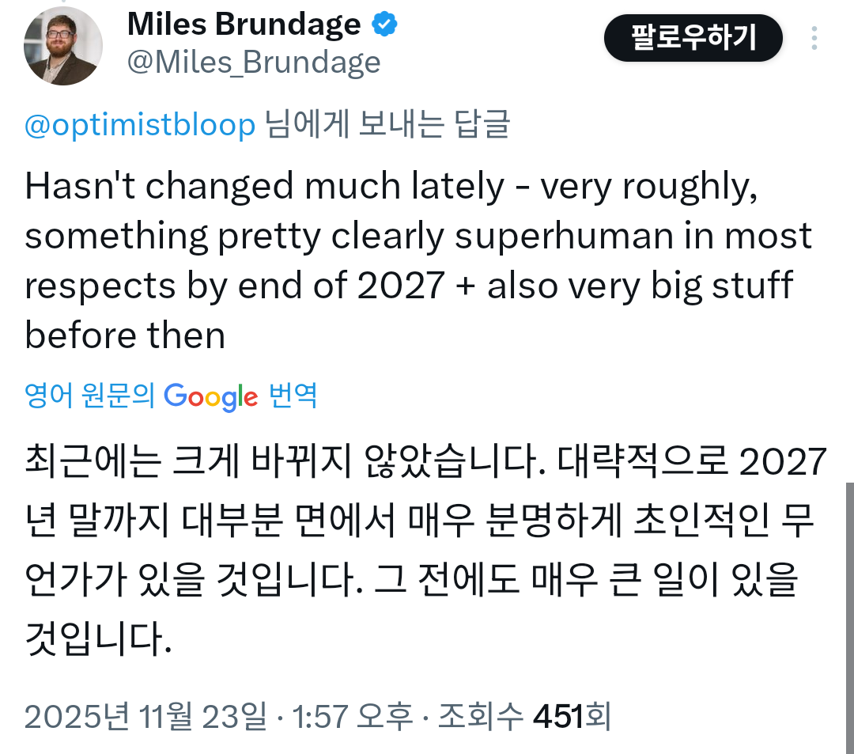Open the three-dot more options menu

coord(814,38)
